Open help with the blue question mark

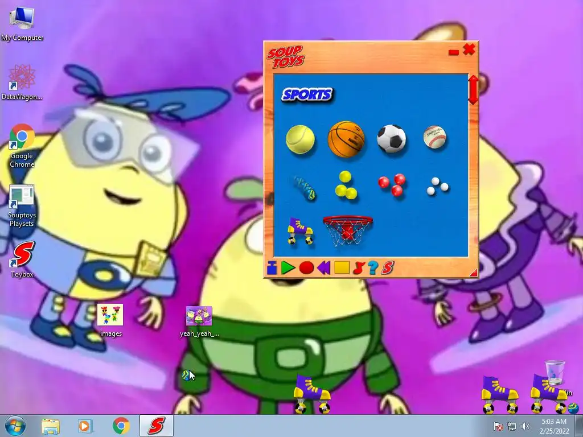(x=373, y=267)
